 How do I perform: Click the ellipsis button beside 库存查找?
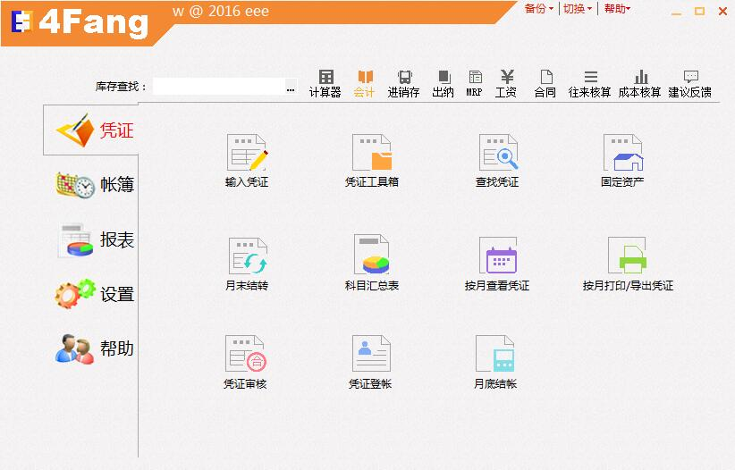[x=291, y=87]
